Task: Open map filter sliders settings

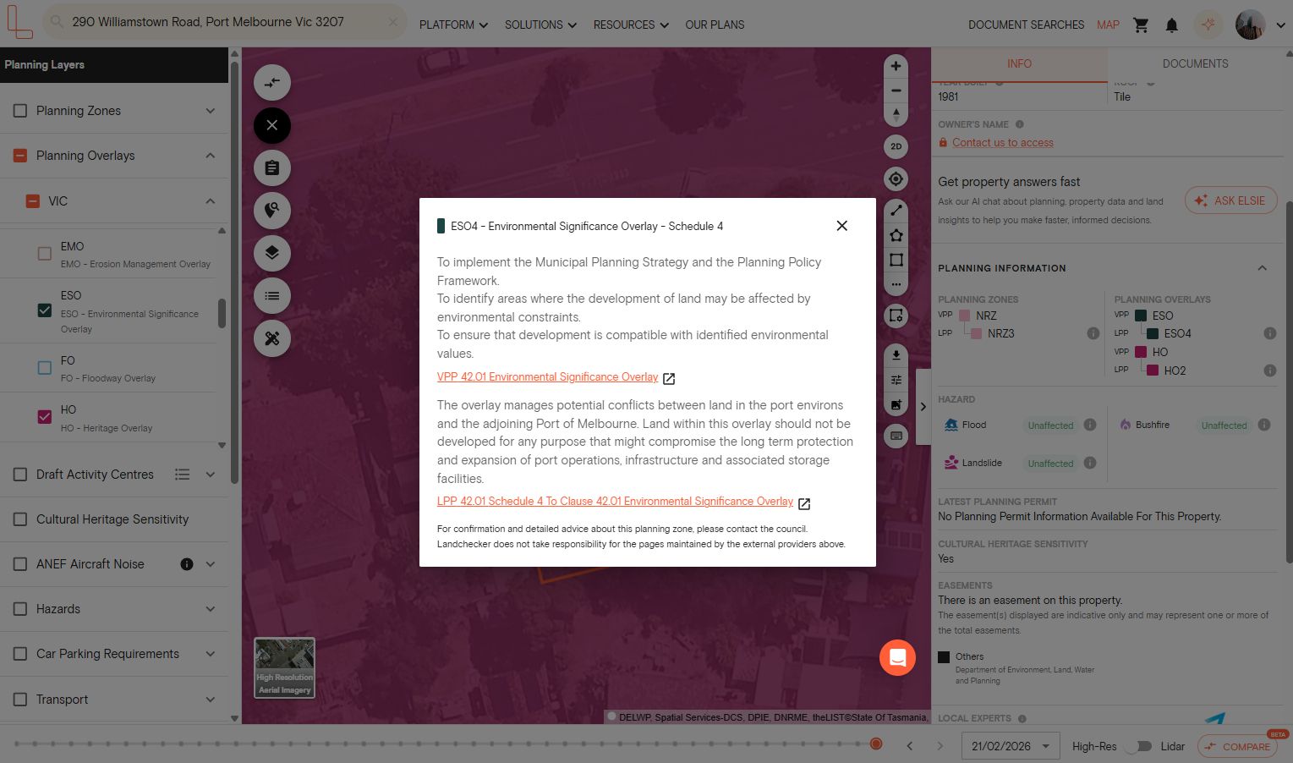Action: pos(896,380)
